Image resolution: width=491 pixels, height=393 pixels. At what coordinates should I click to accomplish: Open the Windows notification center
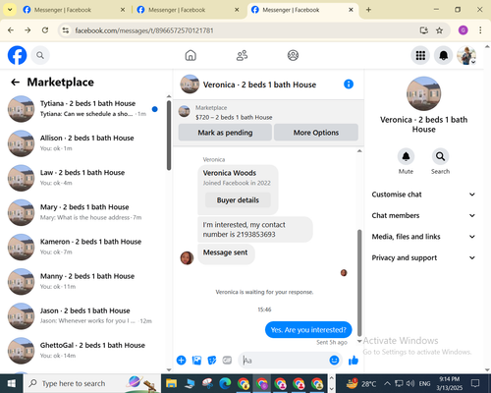(475, 383)
